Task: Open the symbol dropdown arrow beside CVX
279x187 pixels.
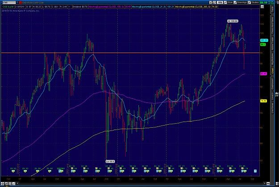Action: (x=17, y=3)
